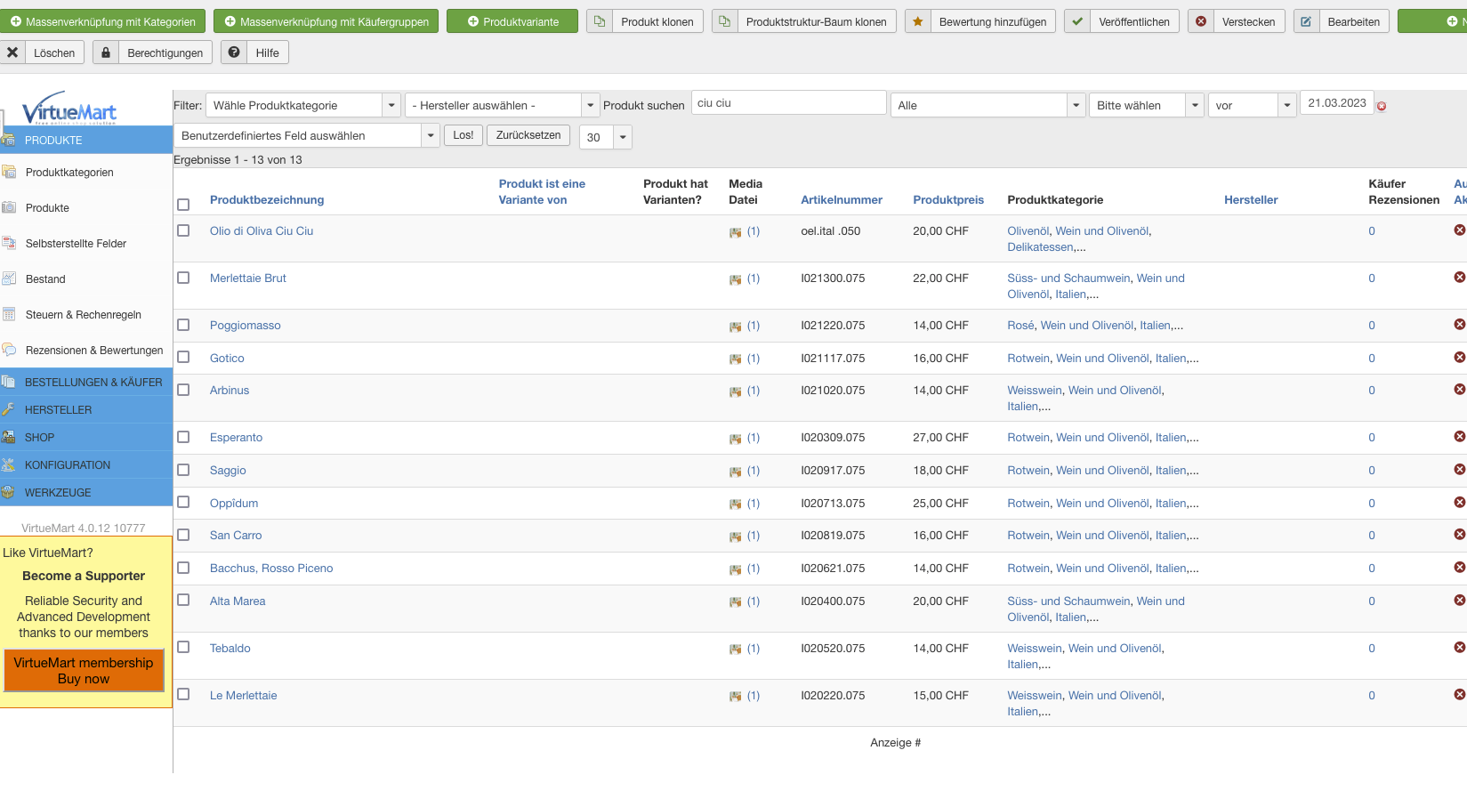Image resolution: width=1467 pixels, height=799 pixels.
Task: Click the red clear-date icon beside 21.03.2023
Action: tap(1382, 107)
